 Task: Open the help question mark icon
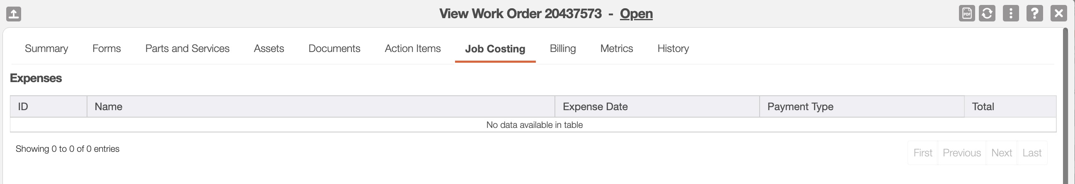pyautogui.click(x=1034, y=14)
